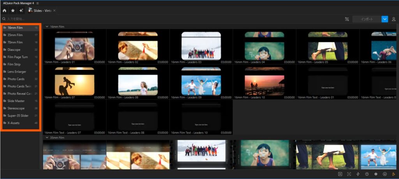The height and width of the screenshot is (179, 399).
Task: Click the grid view icon in bottom bar
Action: pyautogui.click(x=349, y=174)
